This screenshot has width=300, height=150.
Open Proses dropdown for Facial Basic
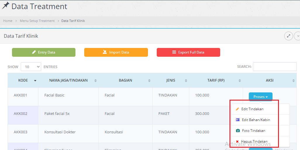[261, 97]
